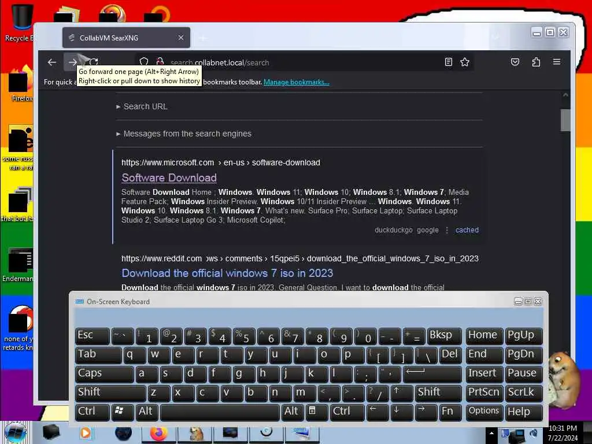
Task: Click the PrtScn key
Action: coord(484,393)
